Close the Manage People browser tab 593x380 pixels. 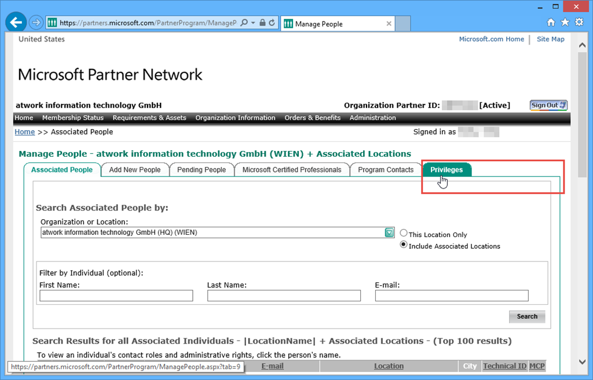(x=389, y=24)
